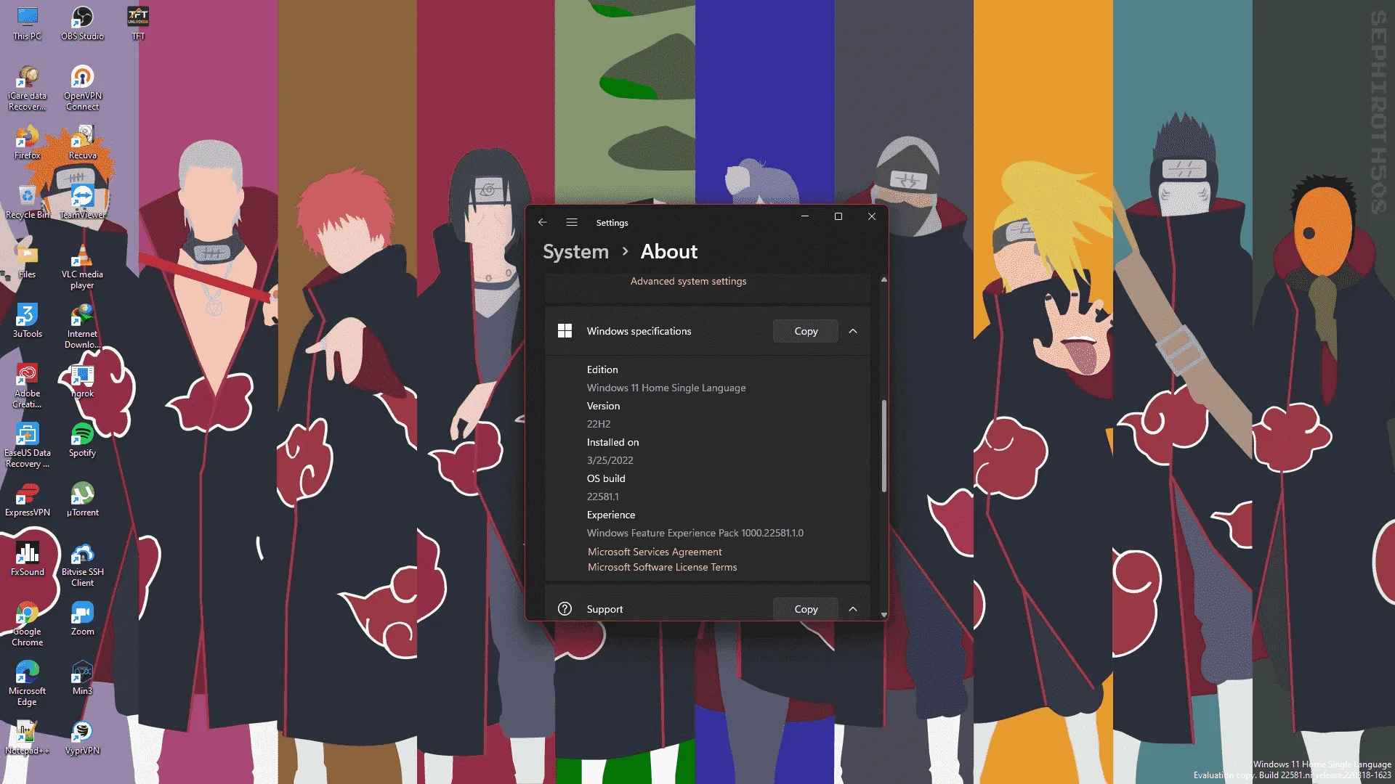Select the Recycle Bin icon
Image resolution: width=1395 pixels, height=784 pixels.
tap(27, 203)
